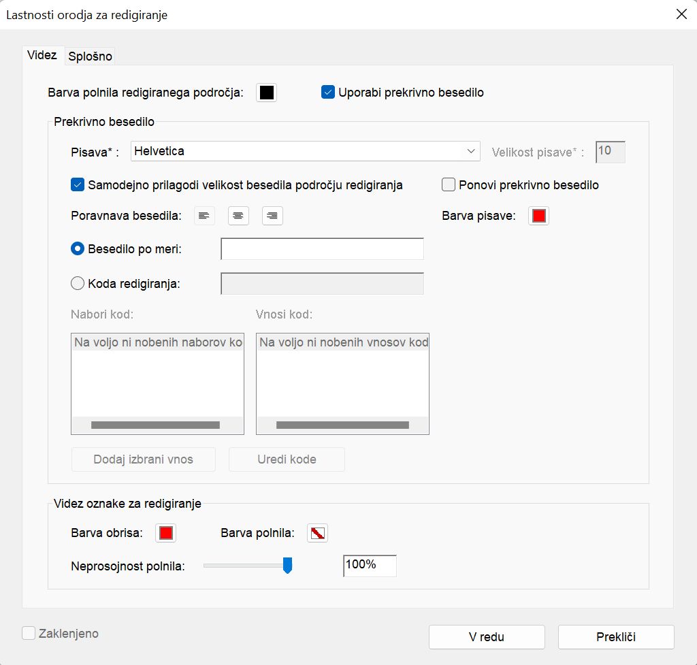Select the Besedilo po meri radio button
697x665 pixels.
[x=78, y=249]
